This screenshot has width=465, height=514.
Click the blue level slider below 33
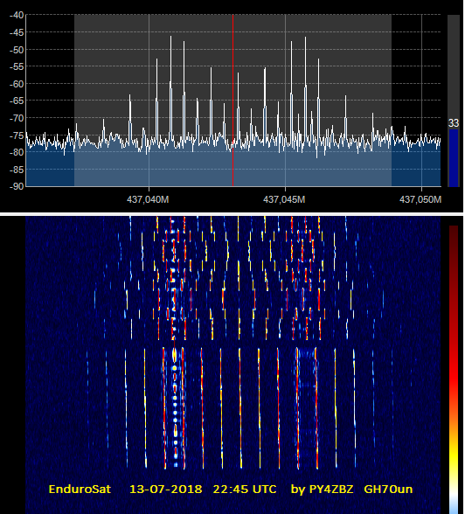tap(454, 158)
